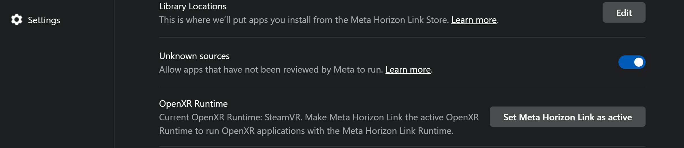Edit the Library Locations
The width and height of the screenshot is (684, 148).
click(x=624, y=12)
